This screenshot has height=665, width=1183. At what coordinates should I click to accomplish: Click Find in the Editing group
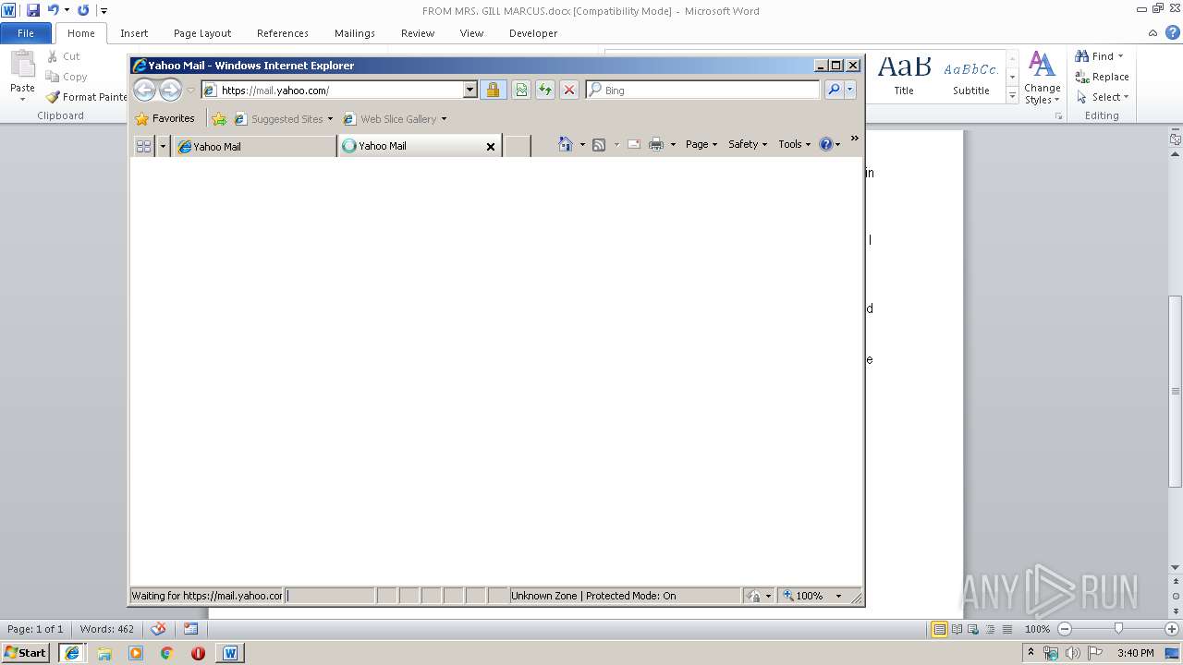pyautogui.click(x=1100, y=56)
